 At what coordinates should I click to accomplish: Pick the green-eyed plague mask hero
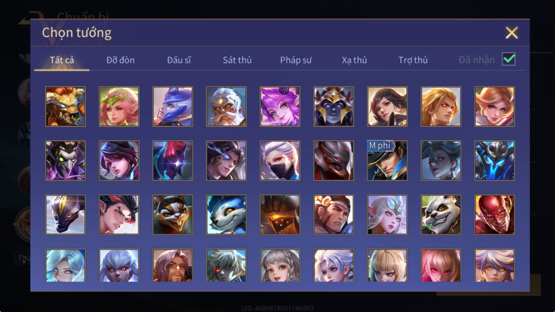(65, 161)
